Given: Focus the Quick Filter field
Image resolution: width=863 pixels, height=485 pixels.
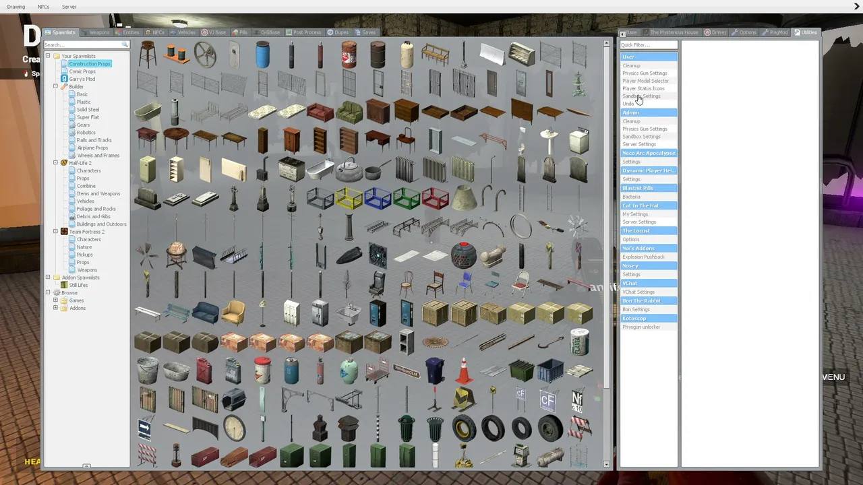Looking at the screenshot, I should [x=649, y=45].
